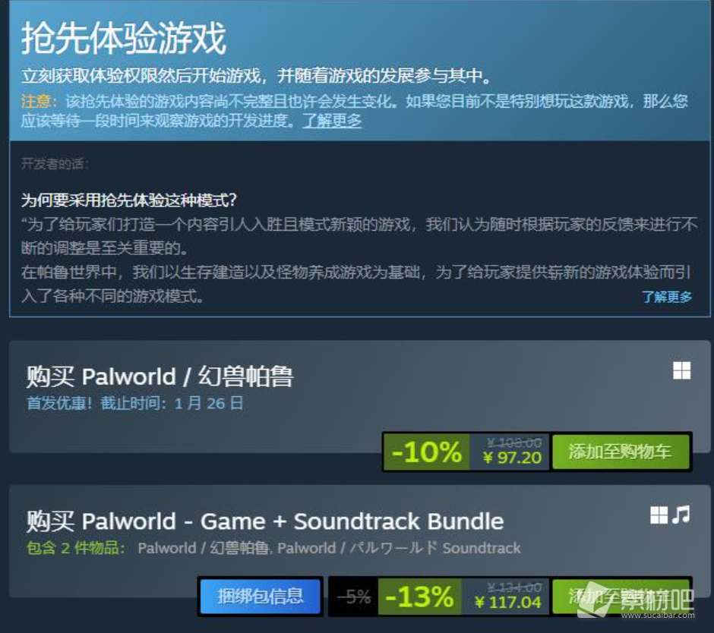The width and height of the screenshot is (714, 633).
Task: Click 为何要采用抢先体验这种模式 question heading
Action: pos(129,200)
